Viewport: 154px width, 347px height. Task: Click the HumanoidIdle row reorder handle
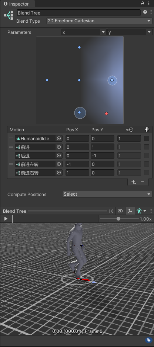click(11, 138)
